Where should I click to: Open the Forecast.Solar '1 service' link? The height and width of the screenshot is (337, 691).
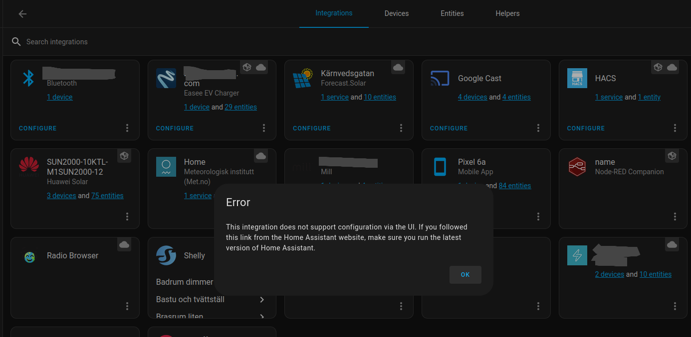tap(335, 97)
